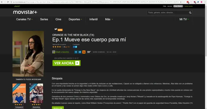Click the movistar+ home logo
207x109 pixels.
coord(25,12)
